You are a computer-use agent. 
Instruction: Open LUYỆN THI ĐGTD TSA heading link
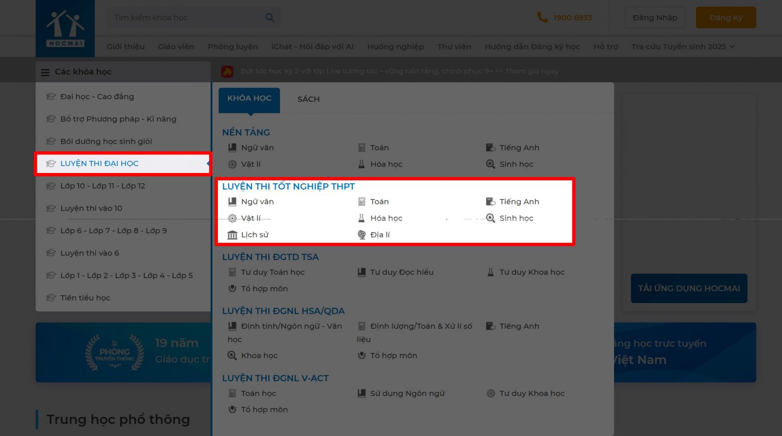click(270, 257)
